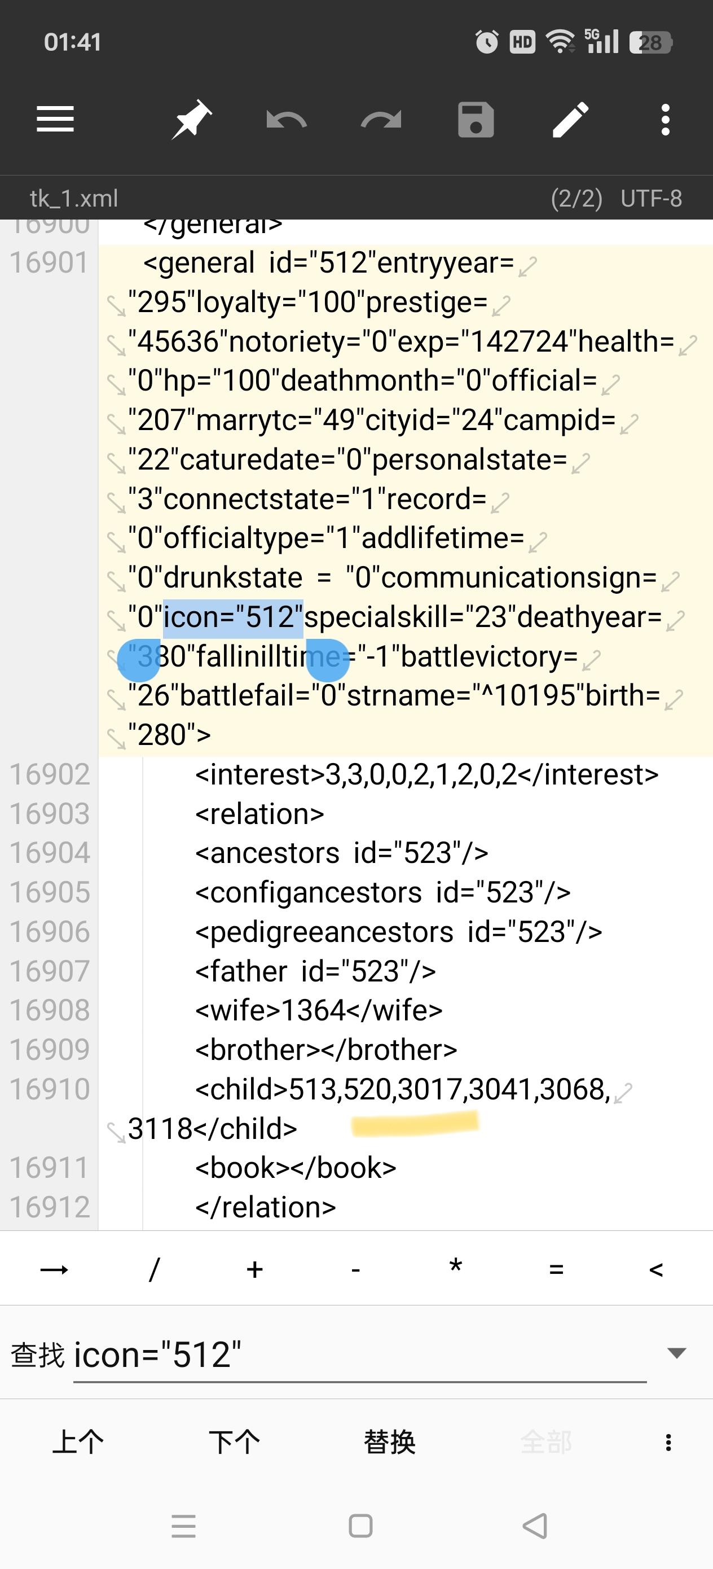Image resolution: width=713 pixels, height=1569 pixels.
Task: Save the file with floppy icon
Action: (476, 120)
